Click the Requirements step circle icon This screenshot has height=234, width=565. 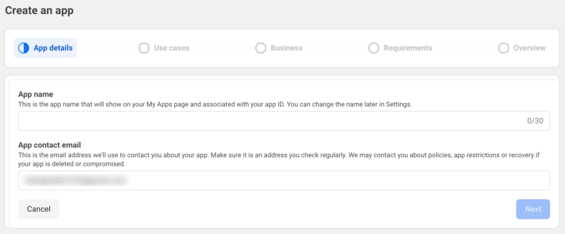click(x=374, y=48)
